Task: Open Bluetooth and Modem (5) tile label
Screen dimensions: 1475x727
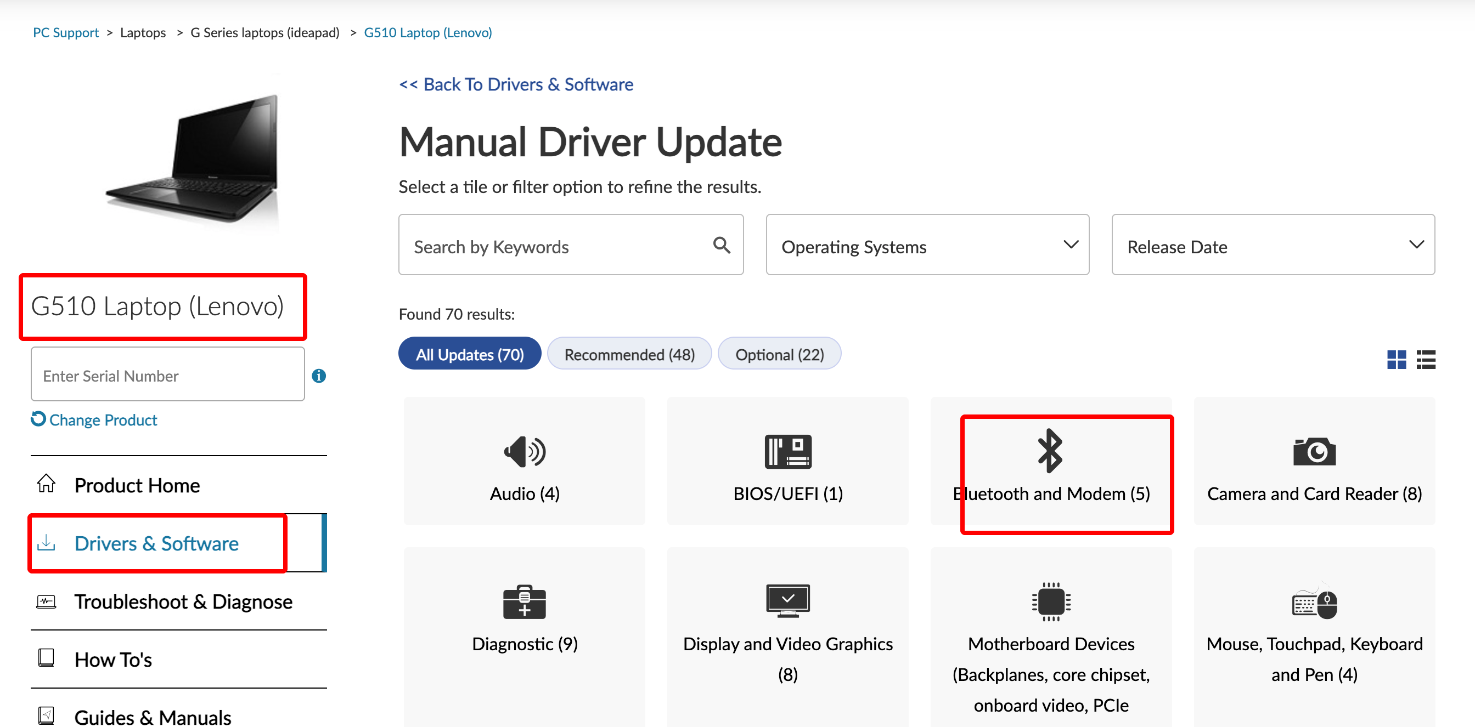Action: pyautogui.click(x=1051, y=493)
